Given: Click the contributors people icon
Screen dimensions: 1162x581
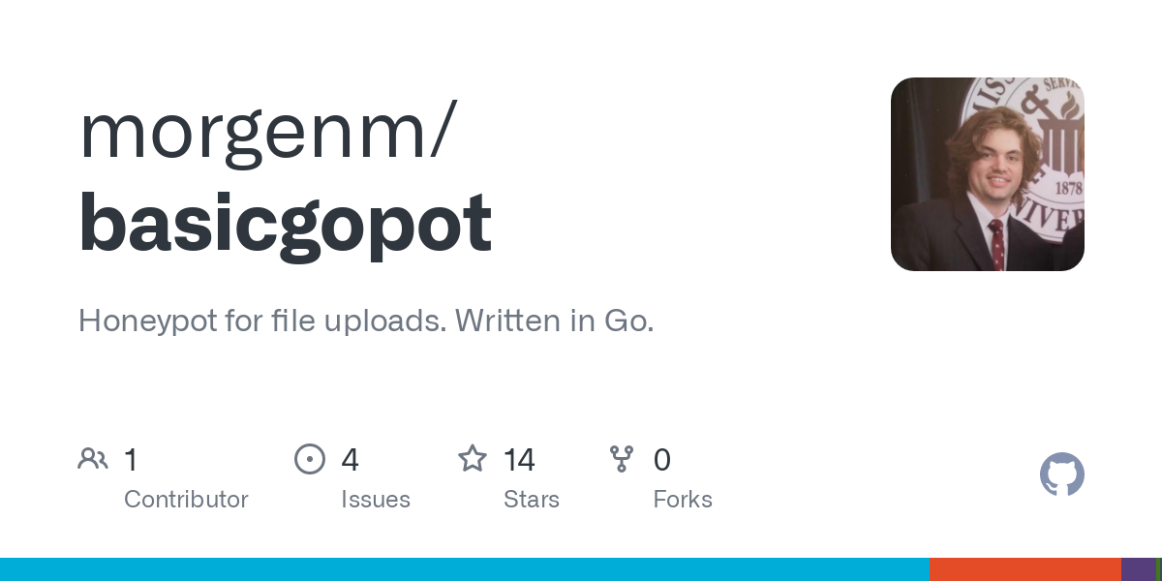Looking at the screenshot, I should coord(93,459).
